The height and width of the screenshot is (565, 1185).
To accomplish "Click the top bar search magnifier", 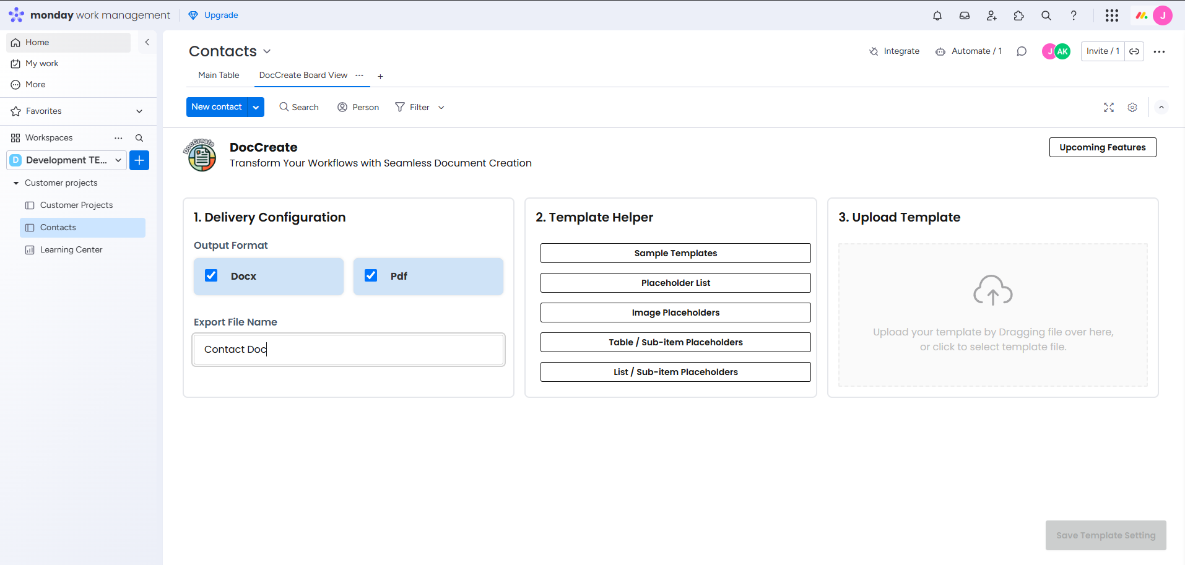I will [x=1046, y=15].
